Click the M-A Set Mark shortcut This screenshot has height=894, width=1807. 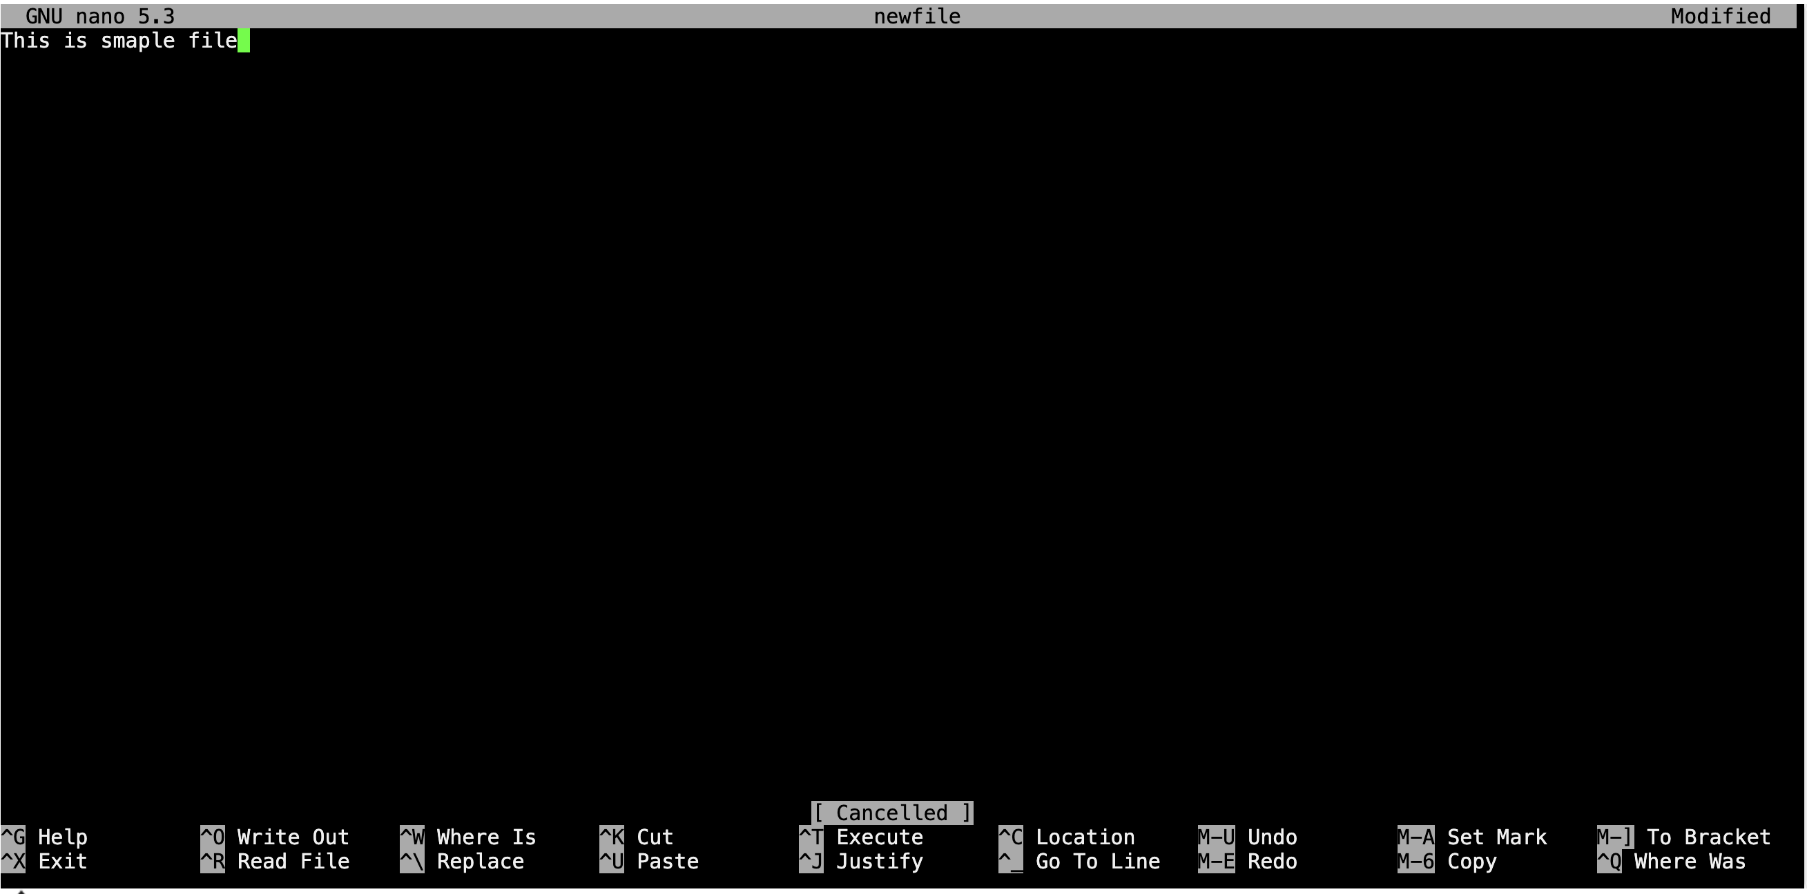(1471, 837)
